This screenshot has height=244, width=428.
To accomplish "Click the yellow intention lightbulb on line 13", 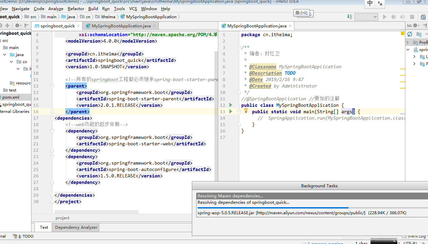I will [x=246, y=111].
